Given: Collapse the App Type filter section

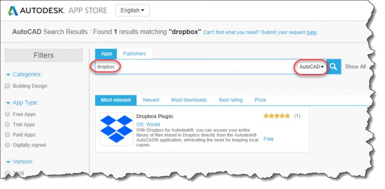Looking at the screenshot, I should tap(8, 103).
